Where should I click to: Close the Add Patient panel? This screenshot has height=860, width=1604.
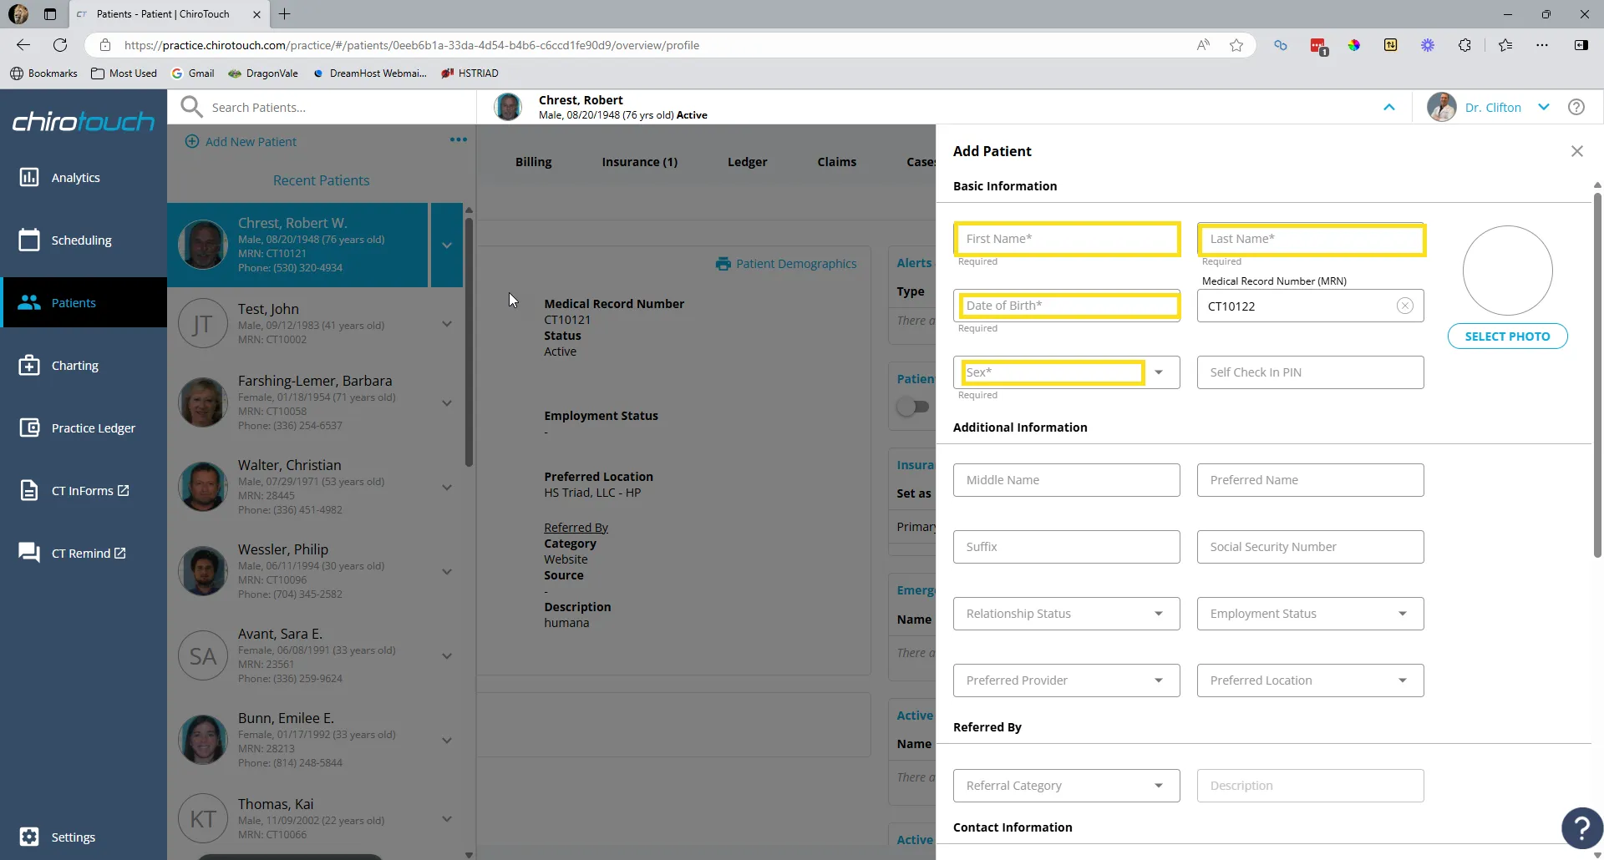[1576, 151]
